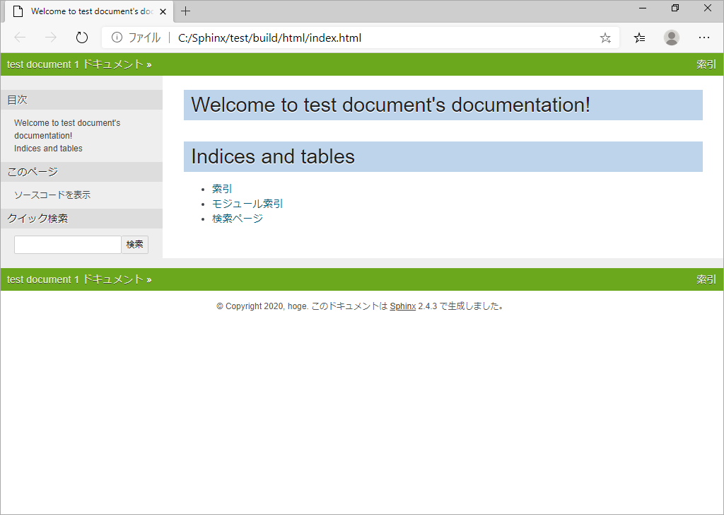Click the quick search text field
The height and width of the screenshot is (515, 724).
coord(67,245)
